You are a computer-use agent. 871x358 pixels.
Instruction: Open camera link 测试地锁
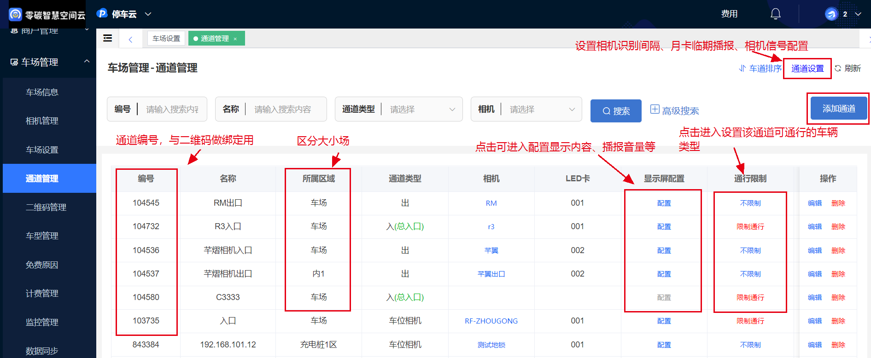pyautogui.click(x=491, y=345)
